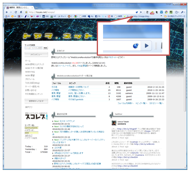Bookmark page with the star icon

pos(26,12)
